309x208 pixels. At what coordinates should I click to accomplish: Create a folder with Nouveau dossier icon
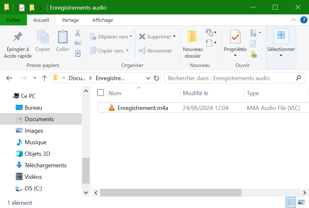click(x=192, y=37)
